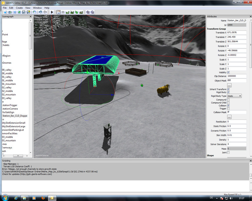This screenshot has width=252, height=201.
Task: Click the ellipsis button below Object Mask
Action: pos(229,85)
